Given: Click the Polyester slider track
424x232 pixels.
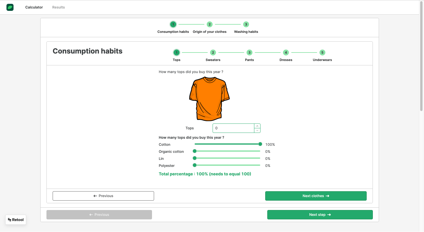Looking at the screenshot, I should 227,165.
